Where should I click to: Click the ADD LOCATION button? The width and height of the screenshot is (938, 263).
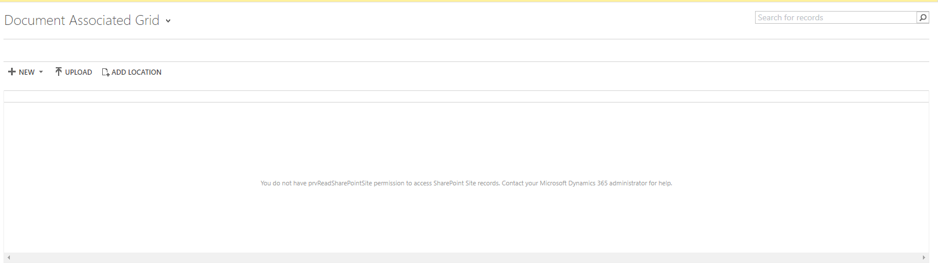tap(132, 72)
